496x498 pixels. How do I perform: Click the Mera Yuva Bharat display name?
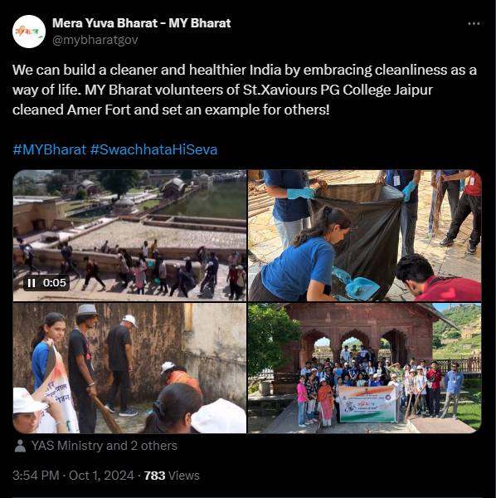point(142,23)
